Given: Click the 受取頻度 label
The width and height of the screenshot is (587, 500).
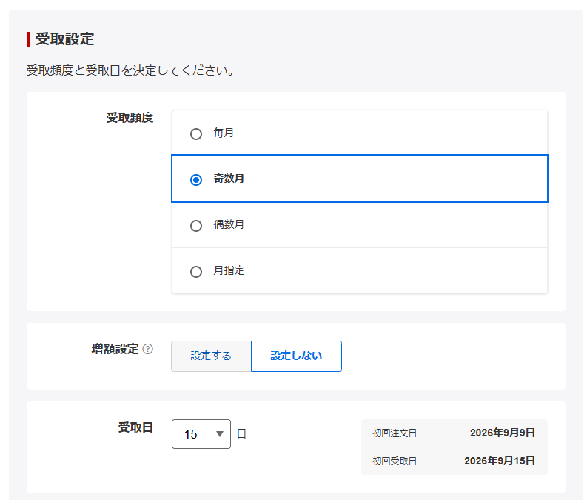Looking at the screenshot, I should point(130,118).
